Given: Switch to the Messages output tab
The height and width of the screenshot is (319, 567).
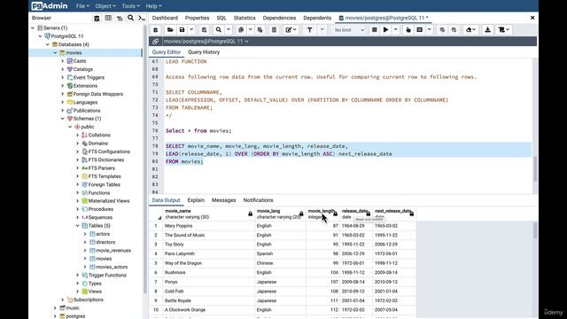Looking at the screenshot, I should click(223, 200).
